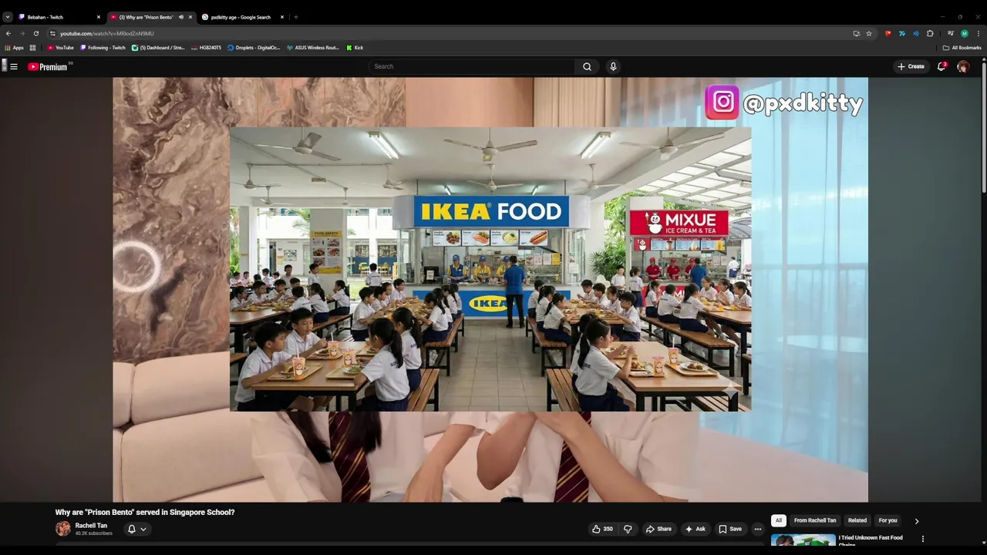Open more actions ellipsis under video
The image size is (987, 555).
pos(758,529)
